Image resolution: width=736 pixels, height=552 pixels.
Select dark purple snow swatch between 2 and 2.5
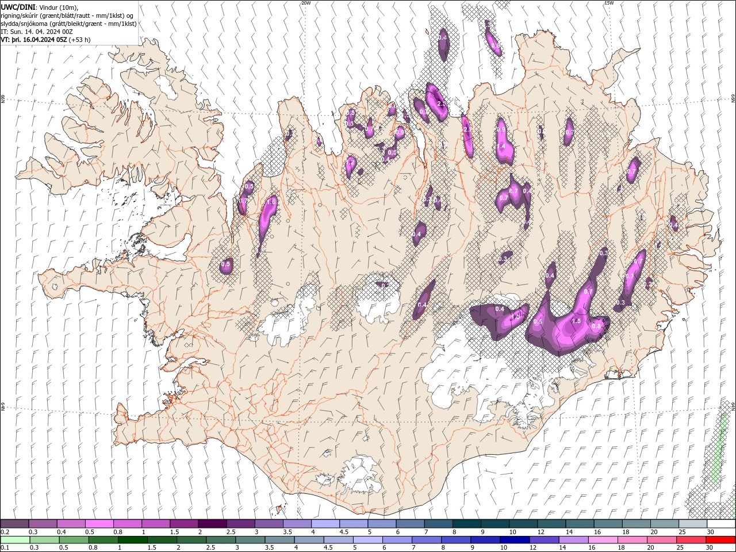pyautogui.click(x=212, y=524)
